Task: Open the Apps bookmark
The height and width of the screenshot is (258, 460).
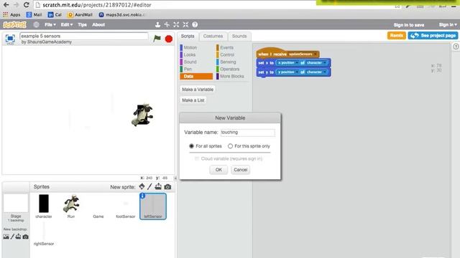Action: coord(11,14)
